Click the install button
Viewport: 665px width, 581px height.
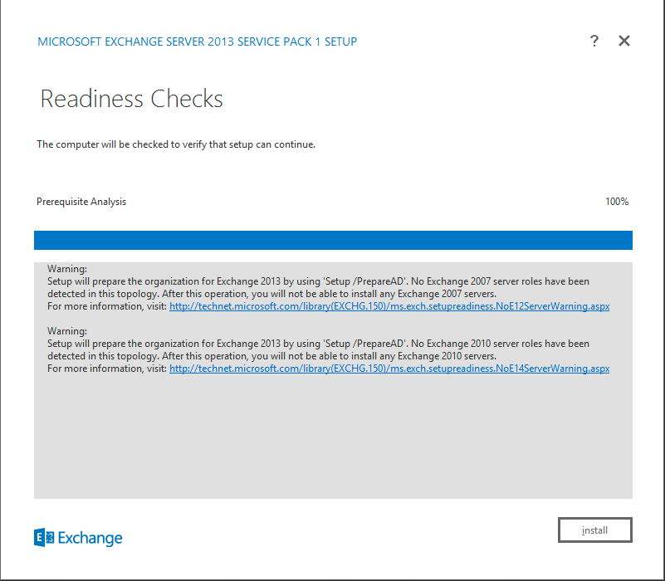pyautogui.click(x=594, y=530)
